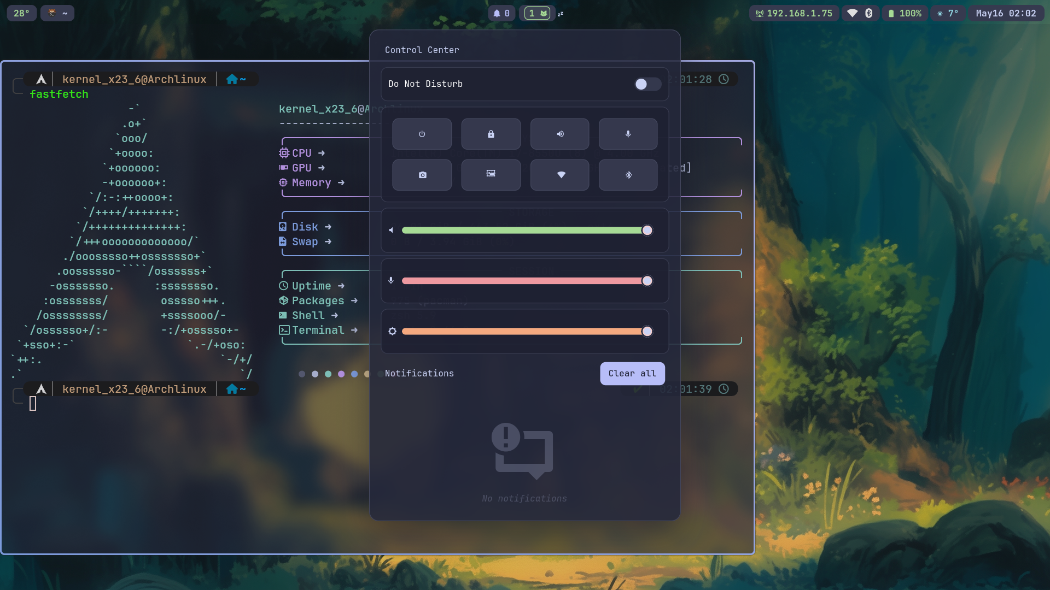Click the CPU chip icon in fastfetch output
The width and height of the screenshot is (1050, 590).
coord(284,153)
